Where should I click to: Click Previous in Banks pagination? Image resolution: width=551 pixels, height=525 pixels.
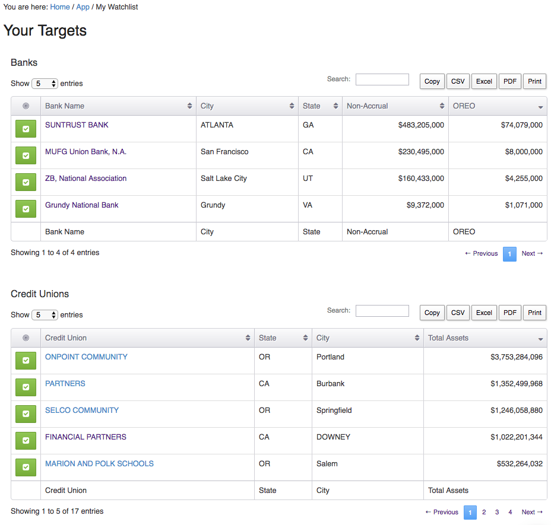pos(482,253)
